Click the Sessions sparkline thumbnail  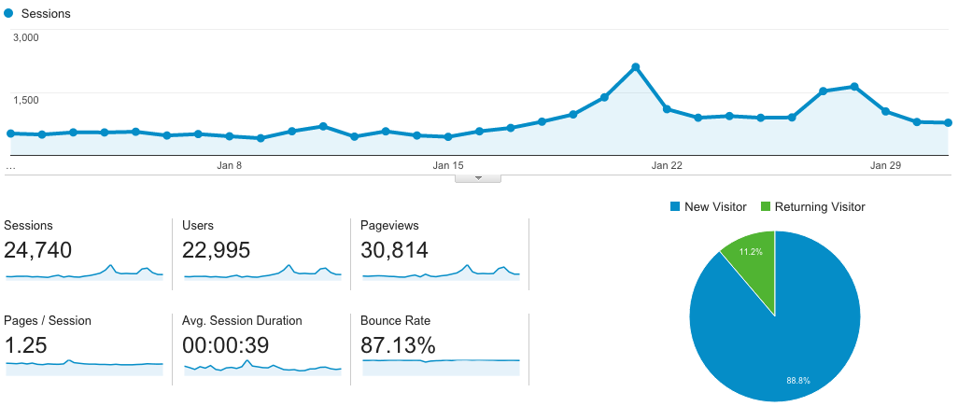tap(84, 273)
